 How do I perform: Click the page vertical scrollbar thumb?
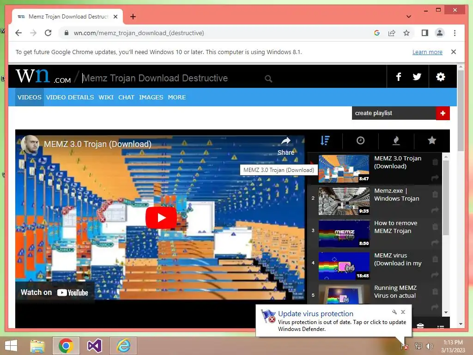pos(461,110)
